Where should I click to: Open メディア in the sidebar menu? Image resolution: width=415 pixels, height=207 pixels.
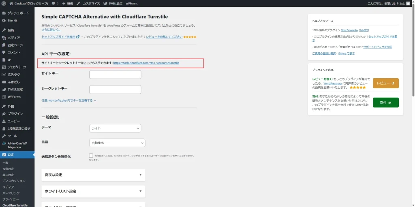pos(14,38)
